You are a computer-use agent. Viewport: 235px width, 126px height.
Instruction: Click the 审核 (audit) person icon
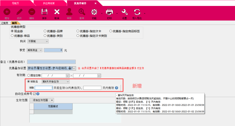(69, 12)
